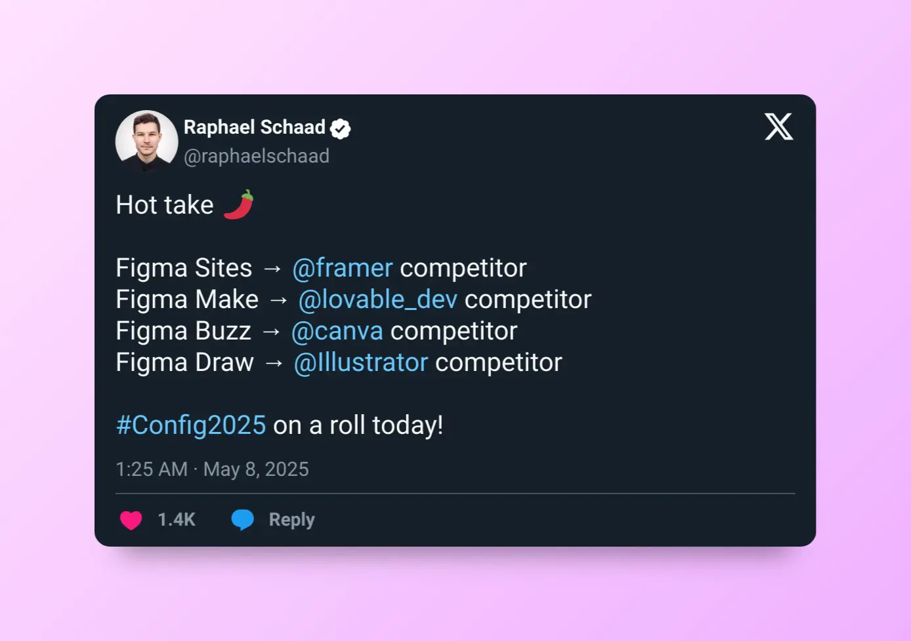Open the @canva mention link
Screen dimensions: 911x641
(x=337, y=331)
